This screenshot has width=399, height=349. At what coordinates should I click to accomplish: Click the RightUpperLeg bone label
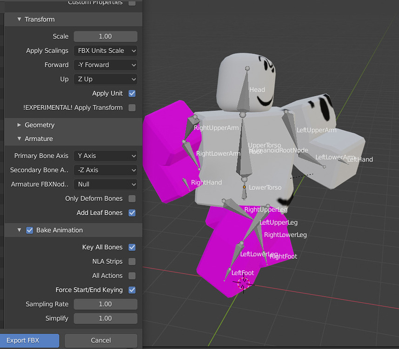[266, 209]
